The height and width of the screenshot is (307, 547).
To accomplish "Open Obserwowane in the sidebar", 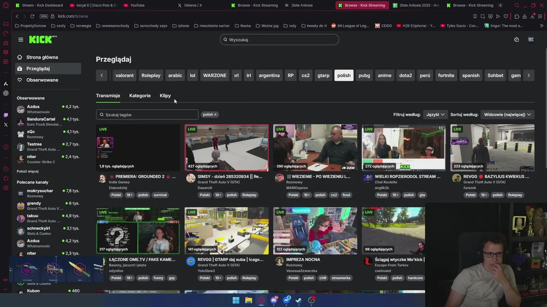I will pyautogui.click(x=47, y=80).
